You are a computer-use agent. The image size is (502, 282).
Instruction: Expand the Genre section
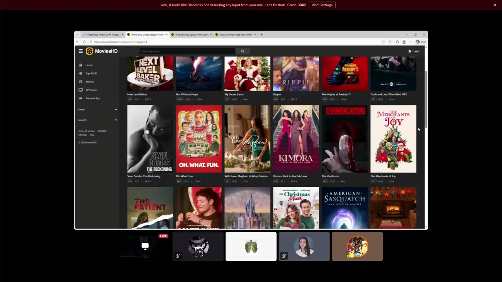(x=98, y=109)
